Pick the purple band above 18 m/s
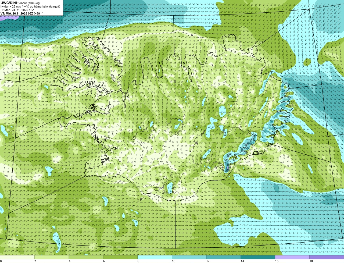Viewport: 344px width, 263px height. (x=327, y=257)
